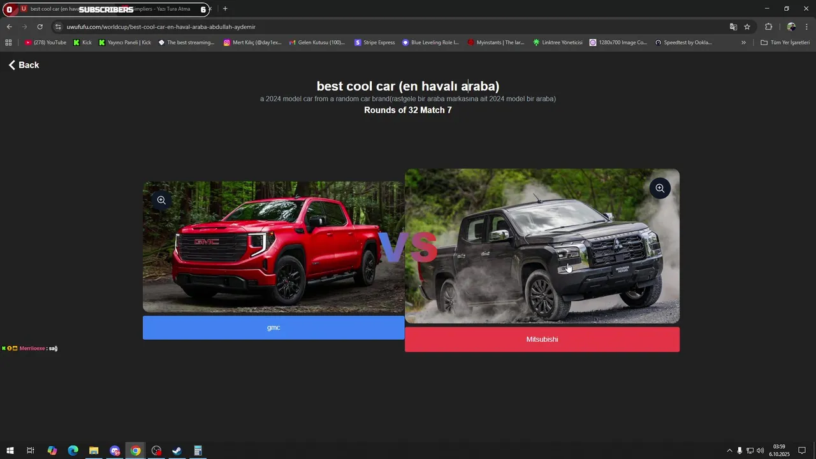
Task: Click the uwufufu.com address bar URL
Action: click(x=161, y=27)
